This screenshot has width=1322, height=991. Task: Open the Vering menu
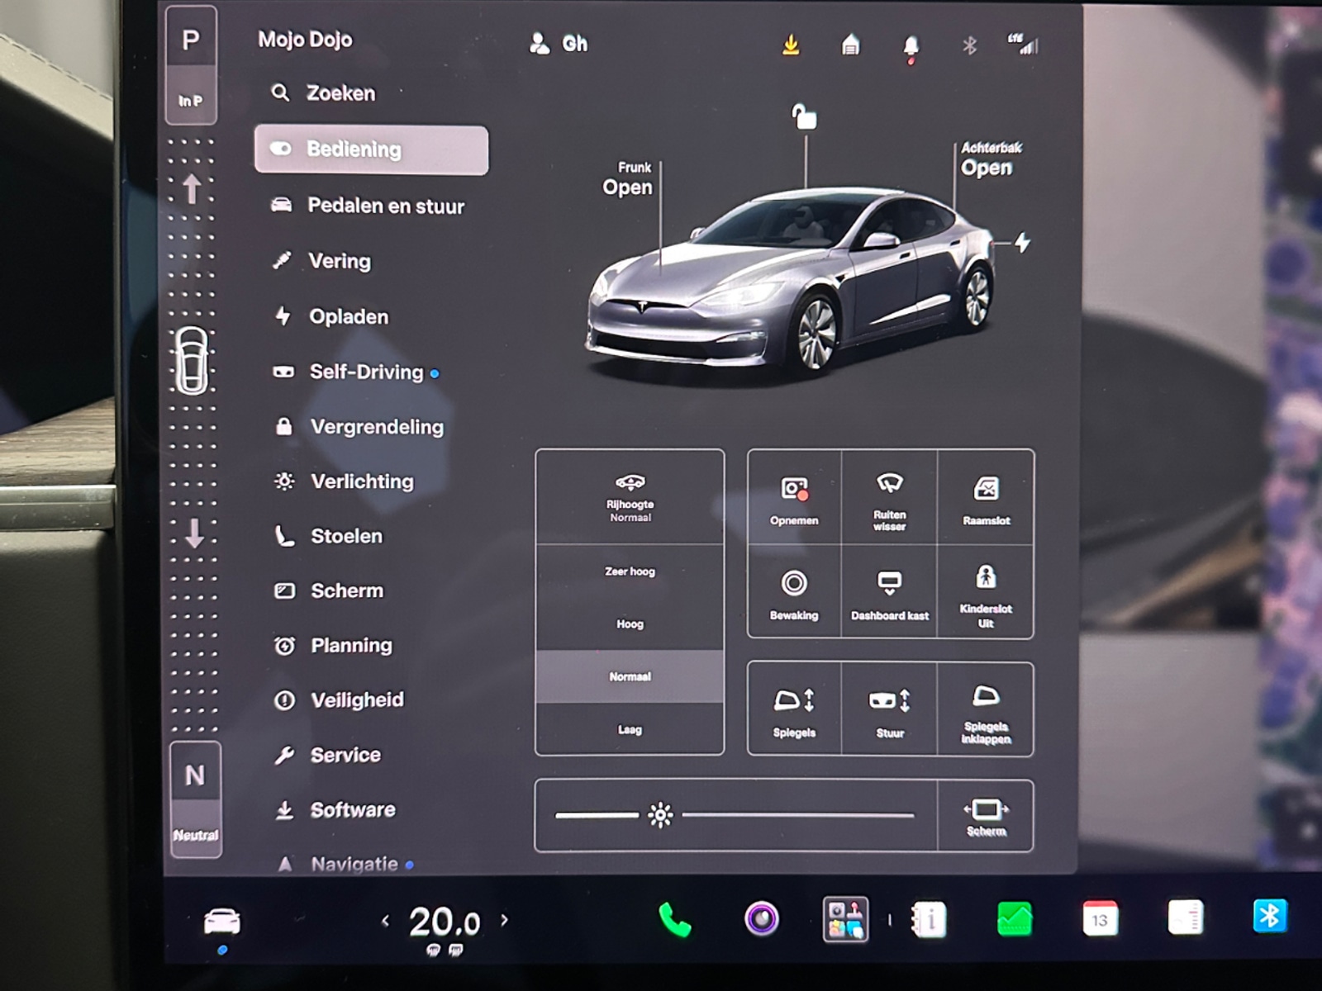pos(322,261)
